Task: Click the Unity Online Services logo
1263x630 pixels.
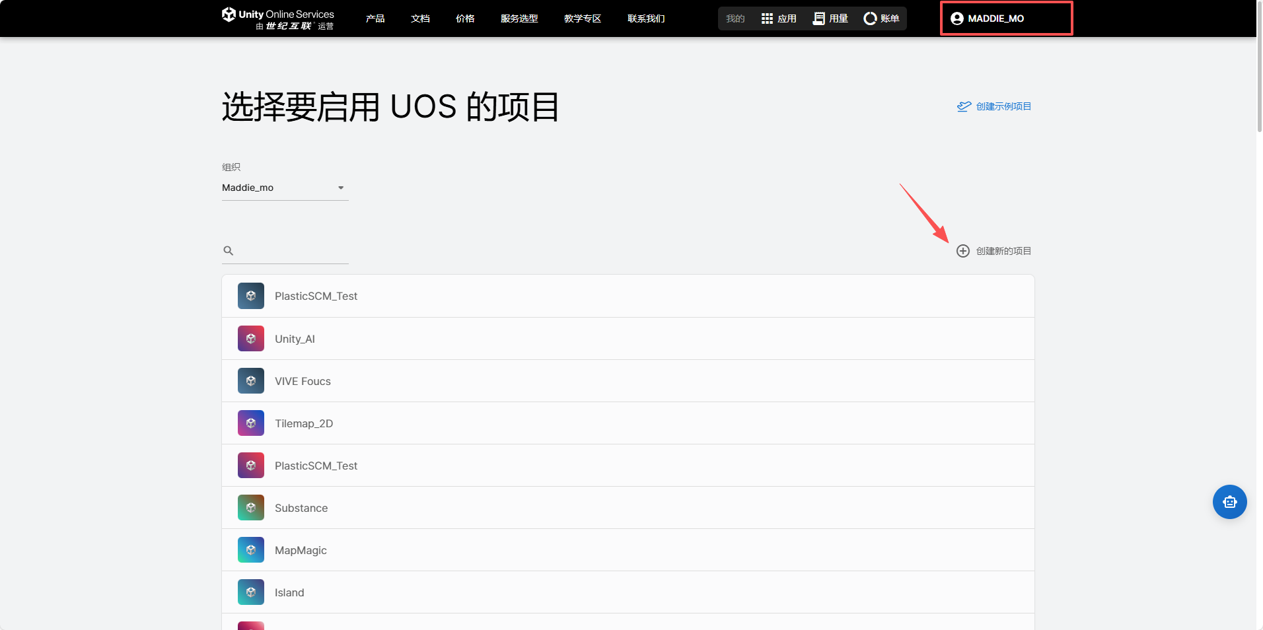Action: pos(277,18)
